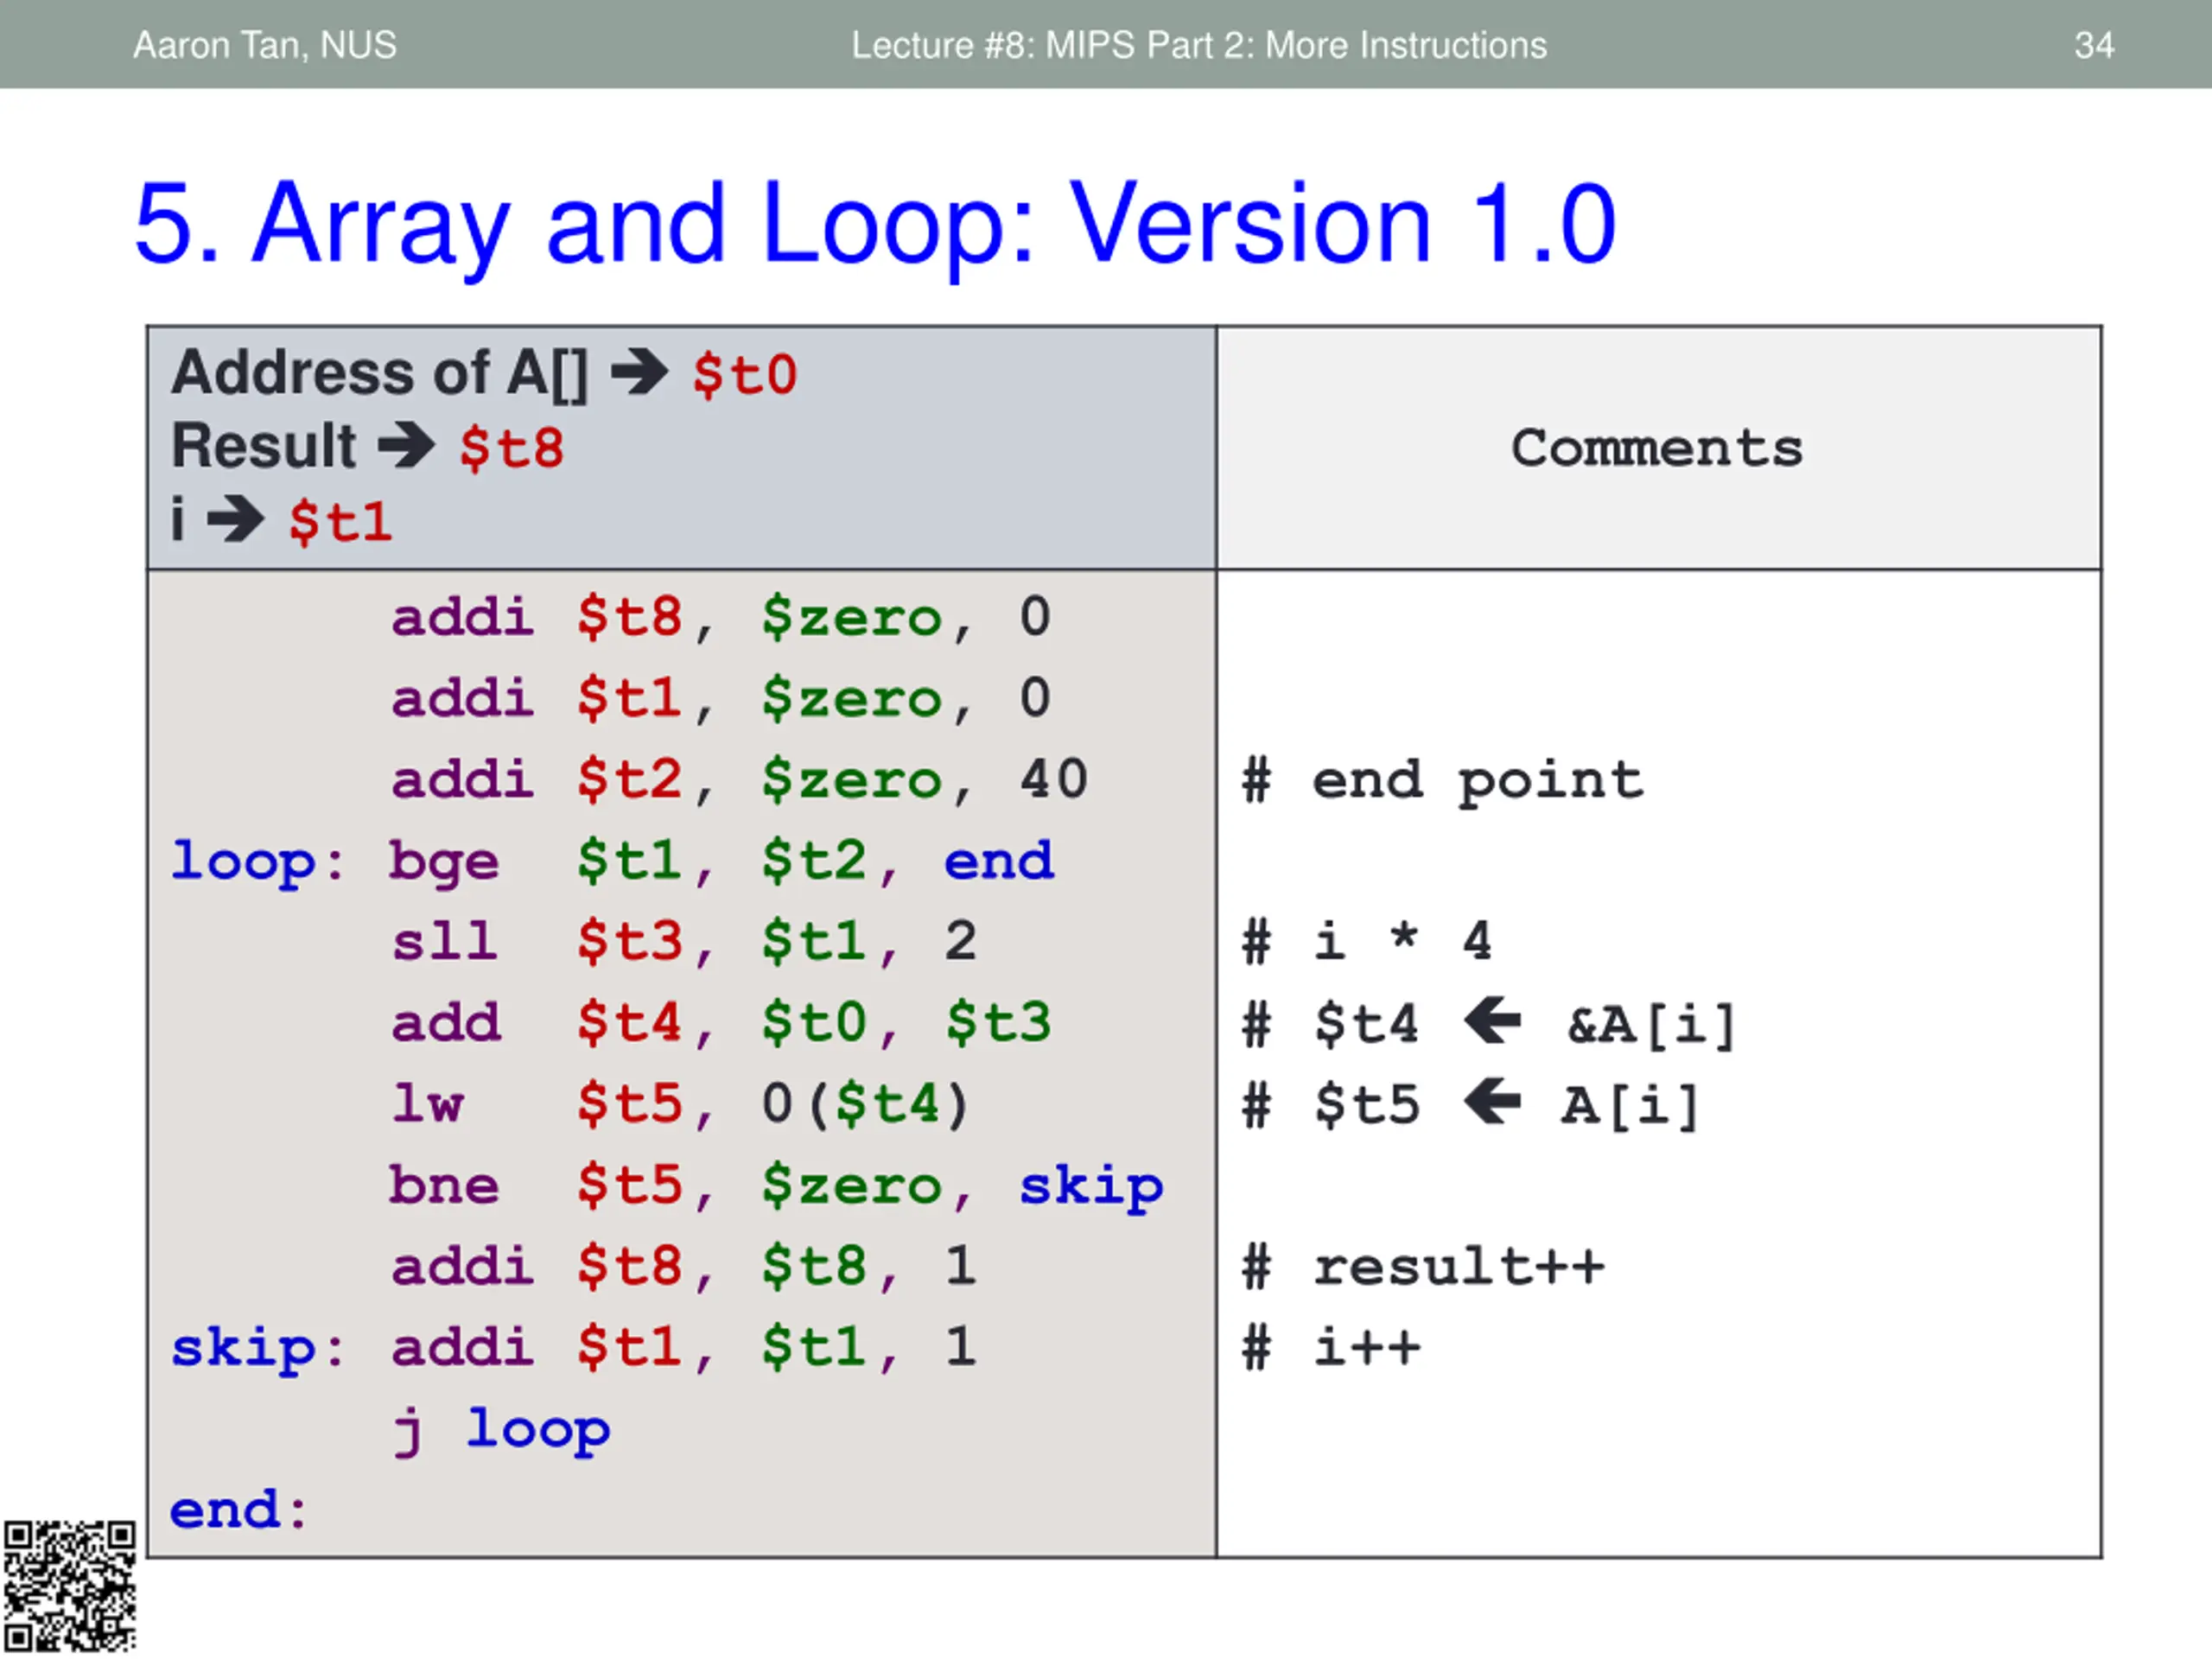Click the '# end point' comment
Viewport: 2212px width, 1659px height.
[1442, 781]
